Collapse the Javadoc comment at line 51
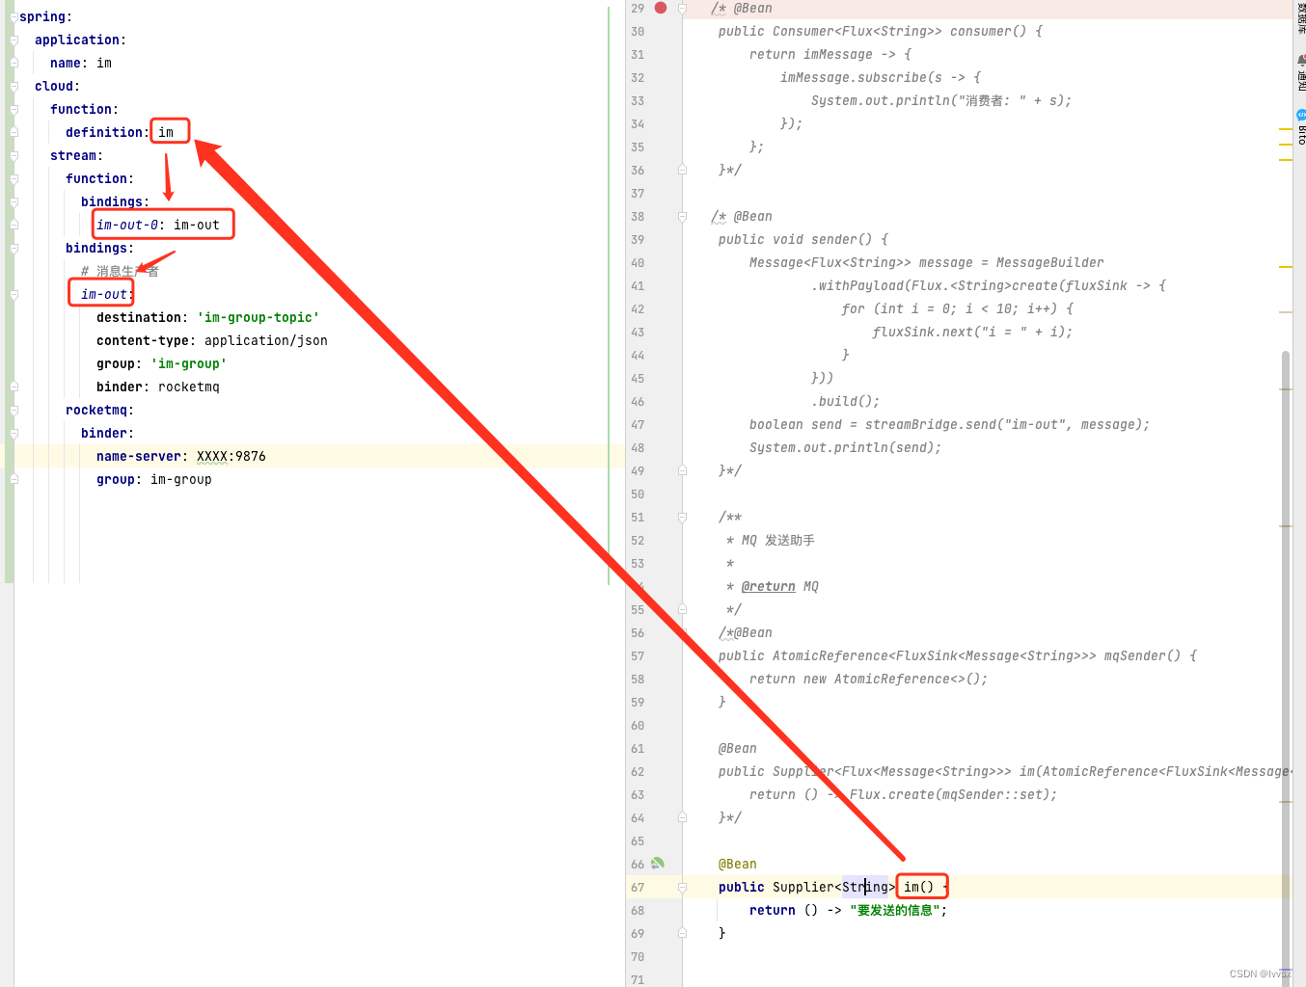This screenshot has height=987, width=1306. [682, 518]
